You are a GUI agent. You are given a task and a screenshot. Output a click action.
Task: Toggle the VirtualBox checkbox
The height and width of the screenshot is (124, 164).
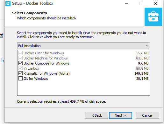coord(20,68)
